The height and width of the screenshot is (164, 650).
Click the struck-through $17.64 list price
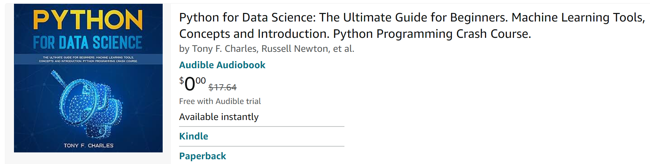point(222,88)
